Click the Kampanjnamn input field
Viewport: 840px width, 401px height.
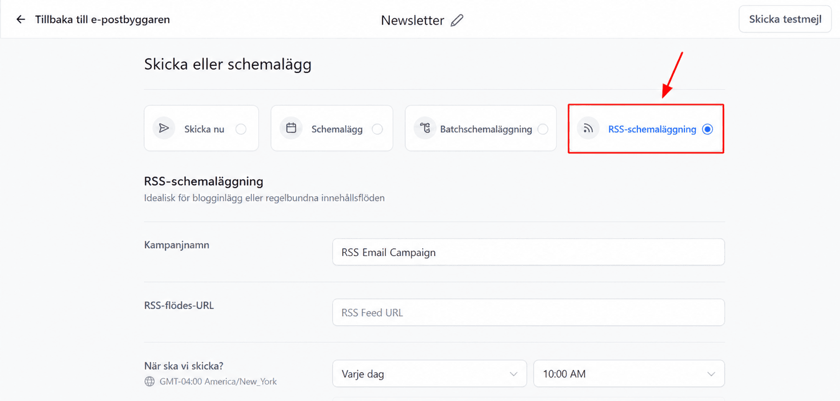coord(528,252)
